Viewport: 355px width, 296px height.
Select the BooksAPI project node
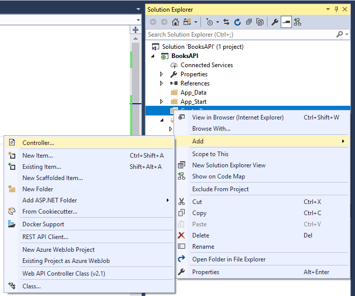click(185, 56)
